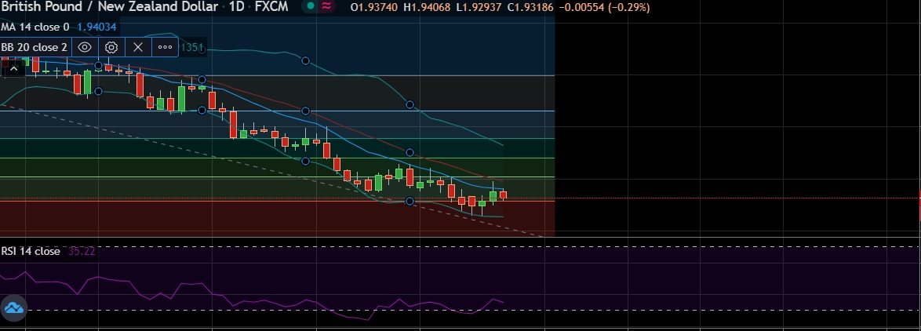Click the change value −0.00554 (−0.29%)
Image resolution: width=921 pixels, height=331 pixels.
[604, 8]
